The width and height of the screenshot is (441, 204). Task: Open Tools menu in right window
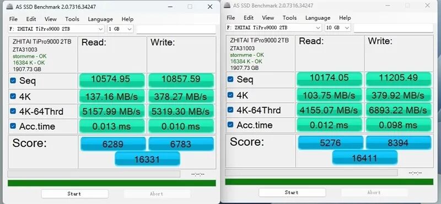point(290,18)
